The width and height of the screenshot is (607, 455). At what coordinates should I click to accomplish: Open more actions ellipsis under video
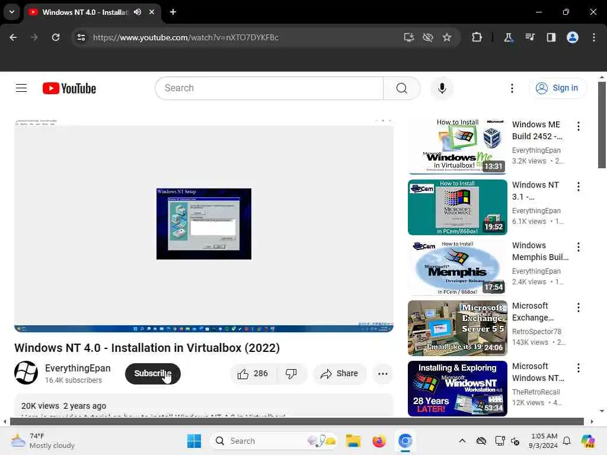pos(382,374)
